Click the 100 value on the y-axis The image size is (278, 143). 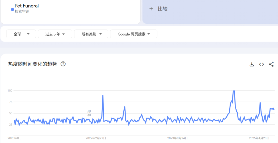tap(10, 90)
